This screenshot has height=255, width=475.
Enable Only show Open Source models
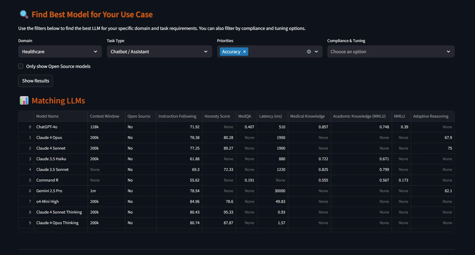[21, 66]
